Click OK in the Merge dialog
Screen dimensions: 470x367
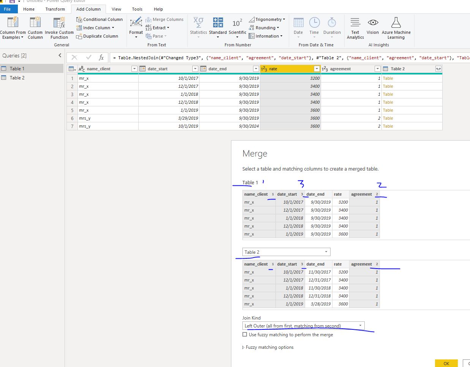click(446, 363)
